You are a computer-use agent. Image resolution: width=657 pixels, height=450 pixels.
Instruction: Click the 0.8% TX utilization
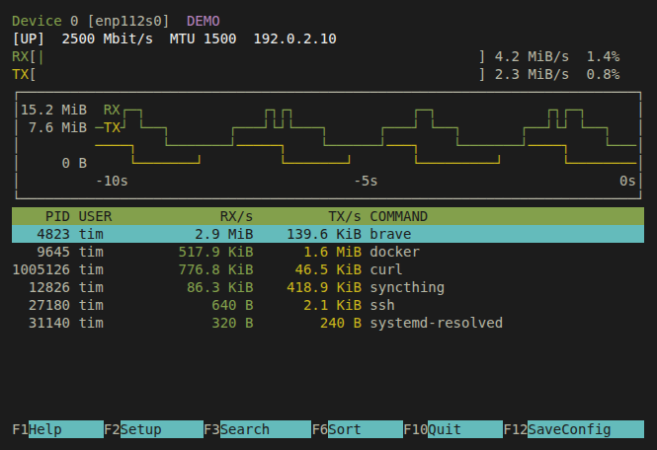click(603, 74)
